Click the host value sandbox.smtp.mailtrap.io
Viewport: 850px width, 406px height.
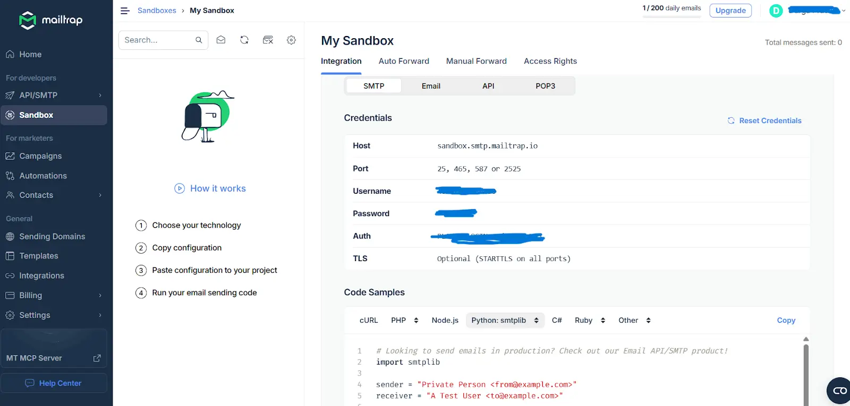[x=488, y=146]
